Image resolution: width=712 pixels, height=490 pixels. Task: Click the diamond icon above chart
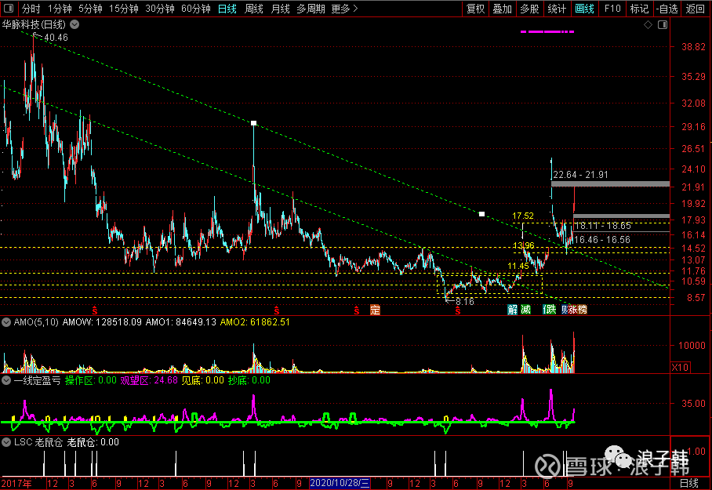point(648,24)
